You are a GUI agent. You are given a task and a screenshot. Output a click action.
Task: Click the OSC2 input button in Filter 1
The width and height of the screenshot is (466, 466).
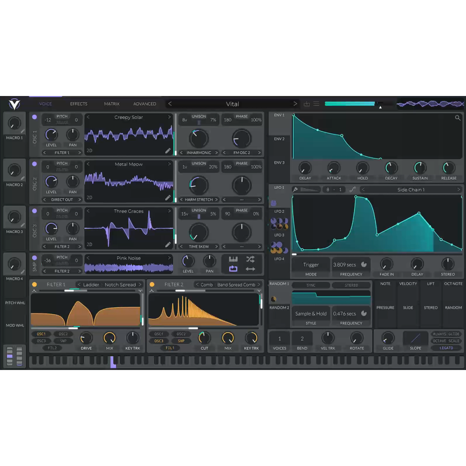click(x=63, y=334)
